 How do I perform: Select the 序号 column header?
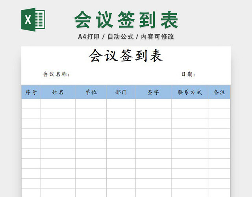(x=31, y=92)
